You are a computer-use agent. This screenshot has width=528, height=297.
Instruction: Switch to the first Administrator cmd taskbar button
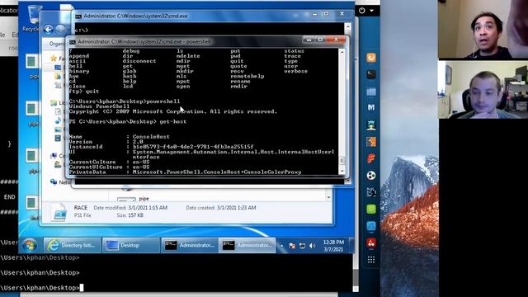(x=190, y=245)
